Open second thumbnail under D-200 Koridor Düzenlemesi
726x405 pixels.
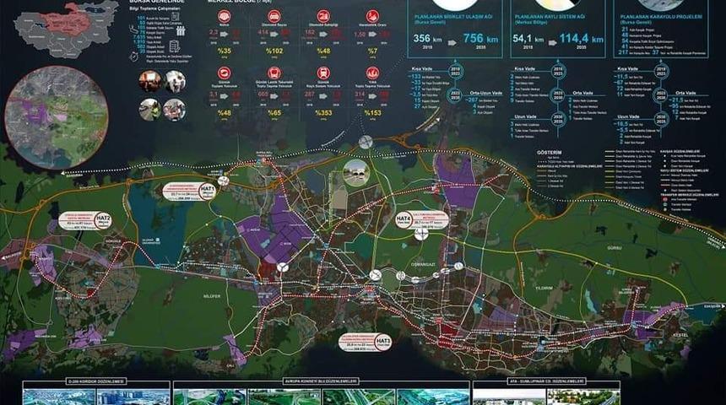133,397
